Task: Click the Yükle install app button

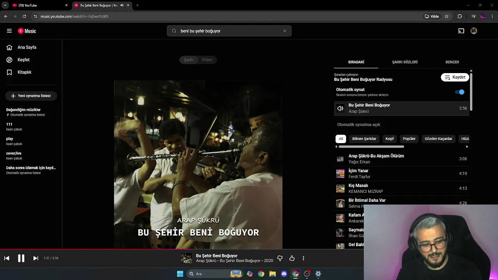Action: click(432, 16)
